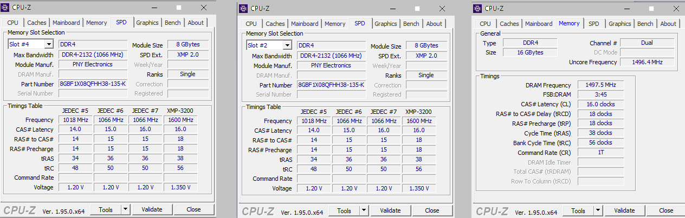Expand Tools dropdown arrow in second window
This screenshot has width=685, height=218.
[364, 210]
